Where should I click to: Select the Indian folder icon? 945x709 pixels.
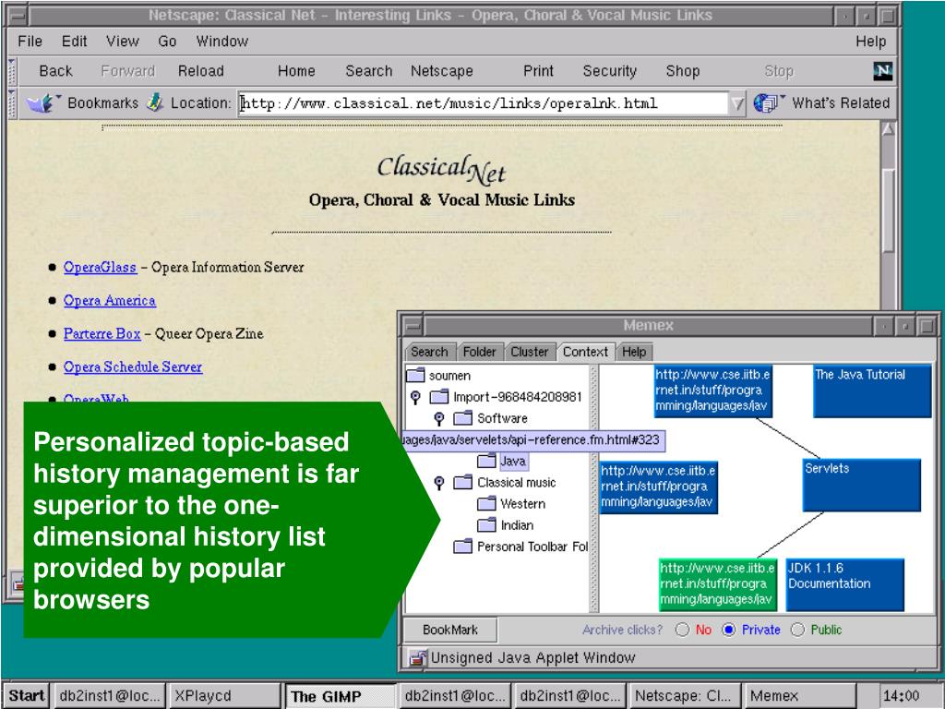coord(486,525)
